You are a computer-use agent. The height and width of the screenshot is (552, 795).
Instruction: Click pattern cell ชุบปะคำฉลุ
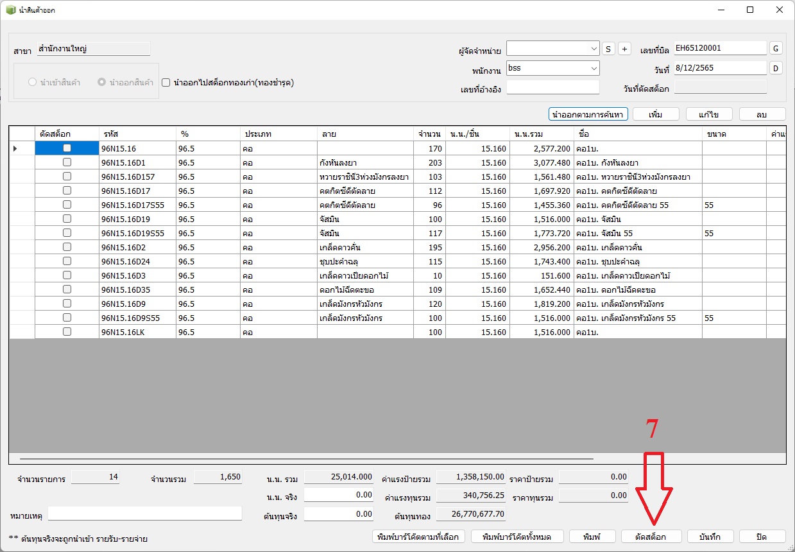click(x=365, y=261)
